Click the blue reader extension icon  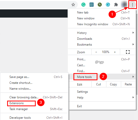point(91,5)
